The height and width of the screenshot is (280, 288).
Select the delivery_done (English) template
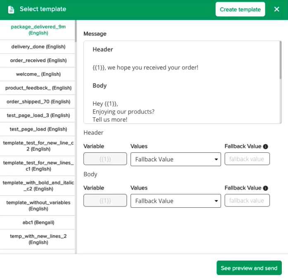(38, 47)
